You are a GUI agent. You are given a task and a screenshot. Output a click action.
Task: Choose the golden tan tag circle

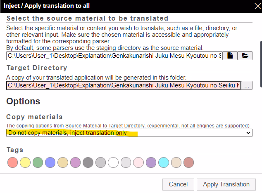tap(63, 162)
